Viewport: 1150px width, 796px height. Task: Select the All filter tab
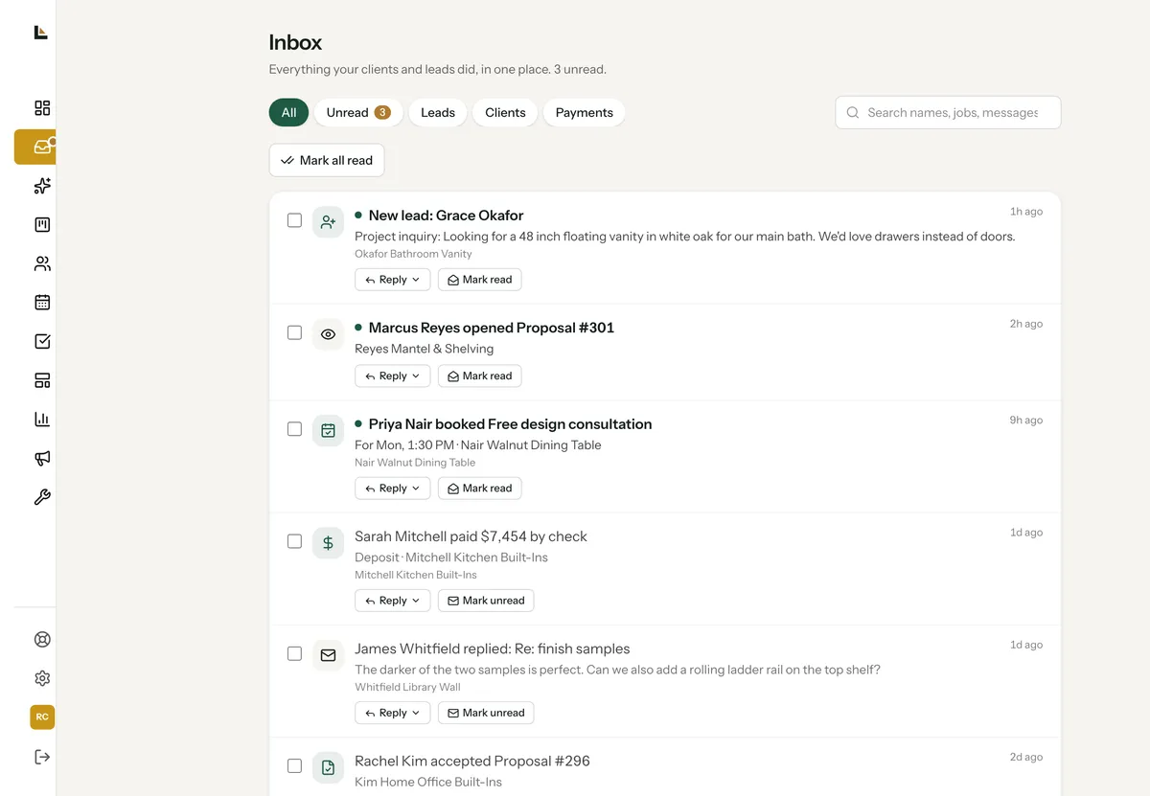point(288,112)
